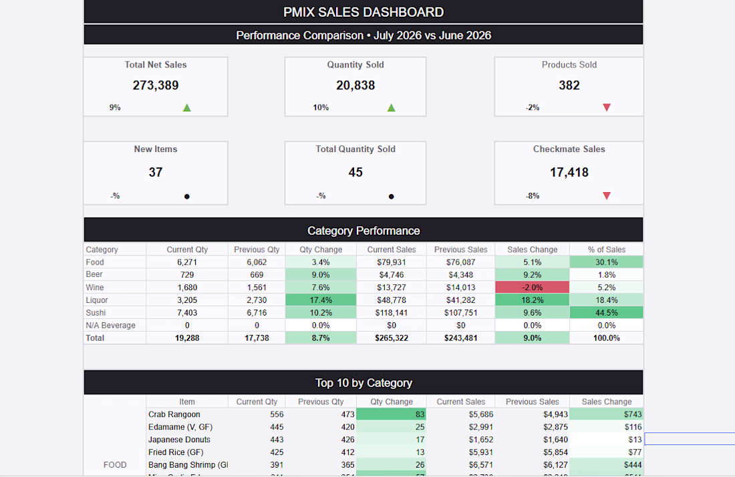Click Crab Rangoon's Qty Change 83 cell
This screenshot has width=735, height=477.
click(392, 414)
